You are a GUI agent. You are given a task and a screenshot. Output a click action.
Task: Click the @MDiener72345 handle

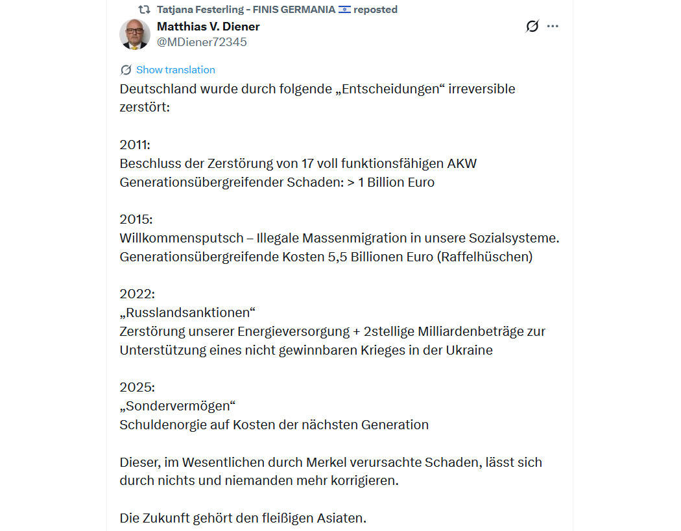tap(202, 42)
